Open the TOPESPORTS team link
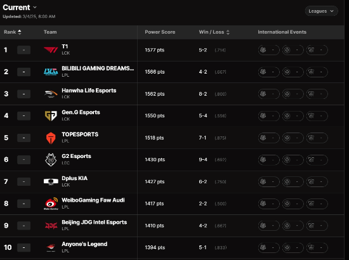Screen dimensions: 349x260 pos(80,134)
